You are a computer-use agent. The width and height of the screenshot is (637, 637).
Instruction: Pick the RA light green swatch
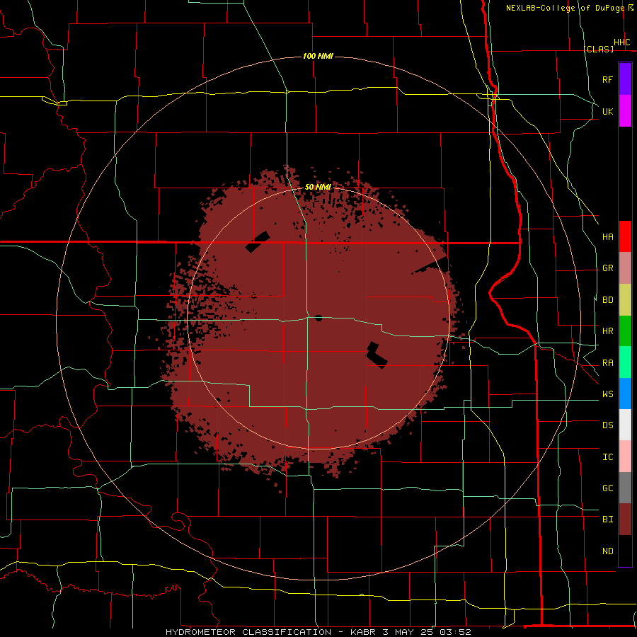[x=625, y=362]
